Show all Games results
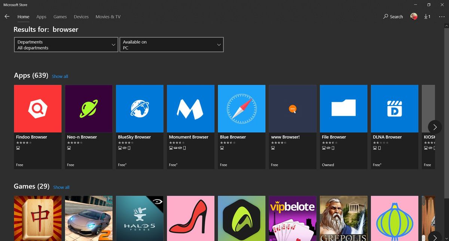Image resolution: width=449 pixels, height=241 pixels. point(61,187)
